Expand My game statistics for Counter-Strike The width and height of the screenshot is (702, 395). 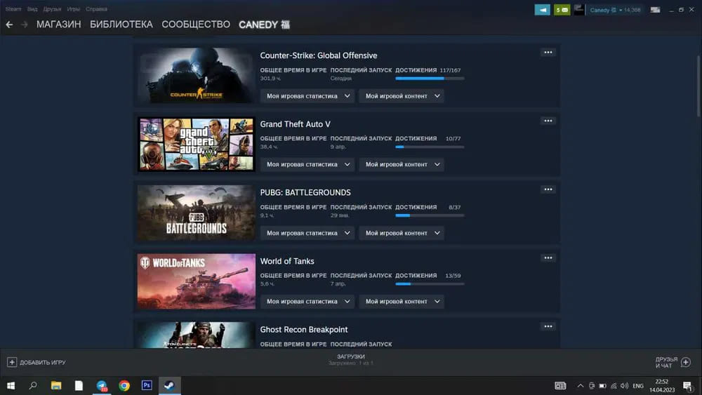point(307,95)
